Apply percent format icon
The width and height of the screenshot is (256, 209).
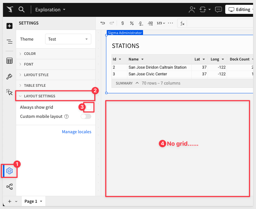pos(132,23)
